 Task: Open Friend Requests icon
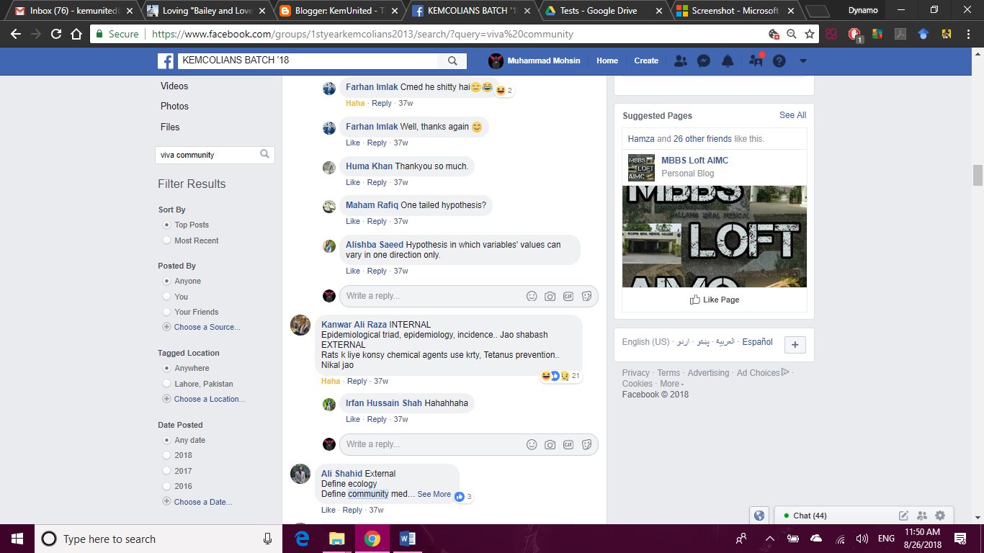(681, 60)
